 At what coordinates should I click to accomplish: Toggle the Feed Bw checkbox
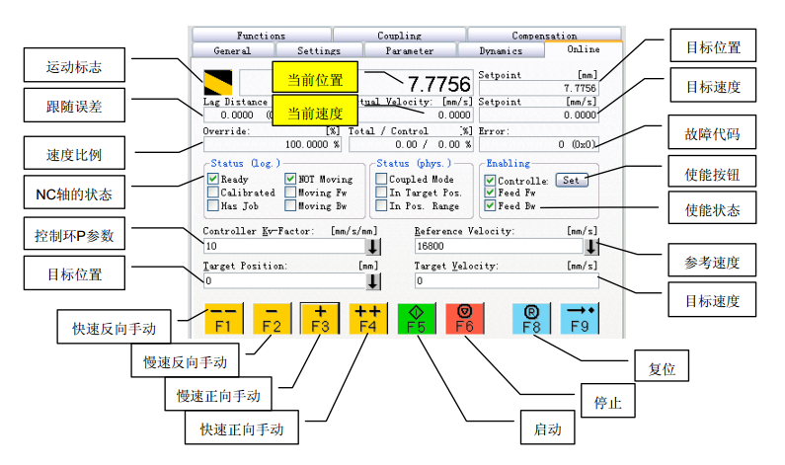tap(490, 206)
